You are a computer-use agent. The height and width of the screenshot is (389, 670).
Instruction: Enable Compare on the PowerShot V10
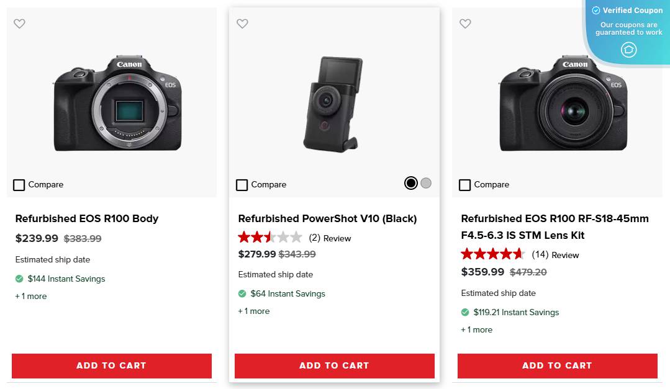242,184
